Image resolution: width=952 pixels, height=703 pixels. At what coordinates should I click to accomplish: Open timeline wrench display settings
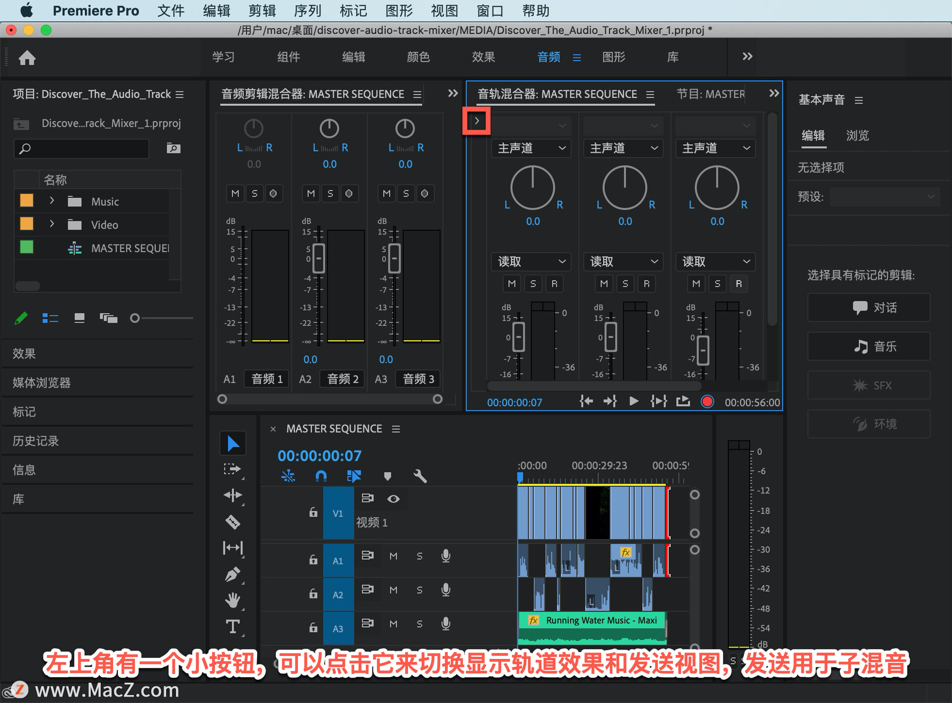(x=419, y=476)
